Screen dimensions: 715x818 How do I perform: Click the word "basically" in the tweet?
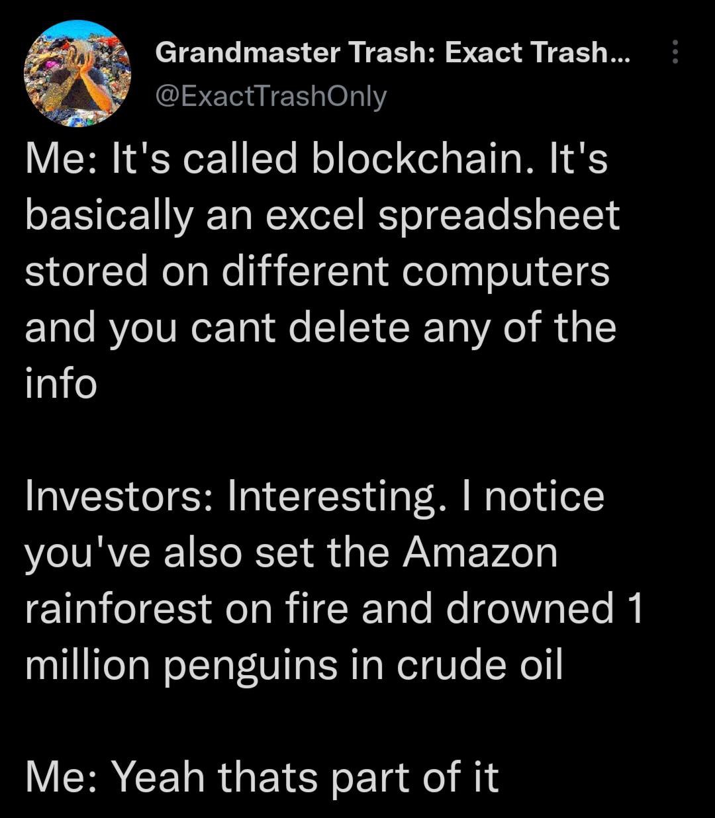click(x=108, y=215)
